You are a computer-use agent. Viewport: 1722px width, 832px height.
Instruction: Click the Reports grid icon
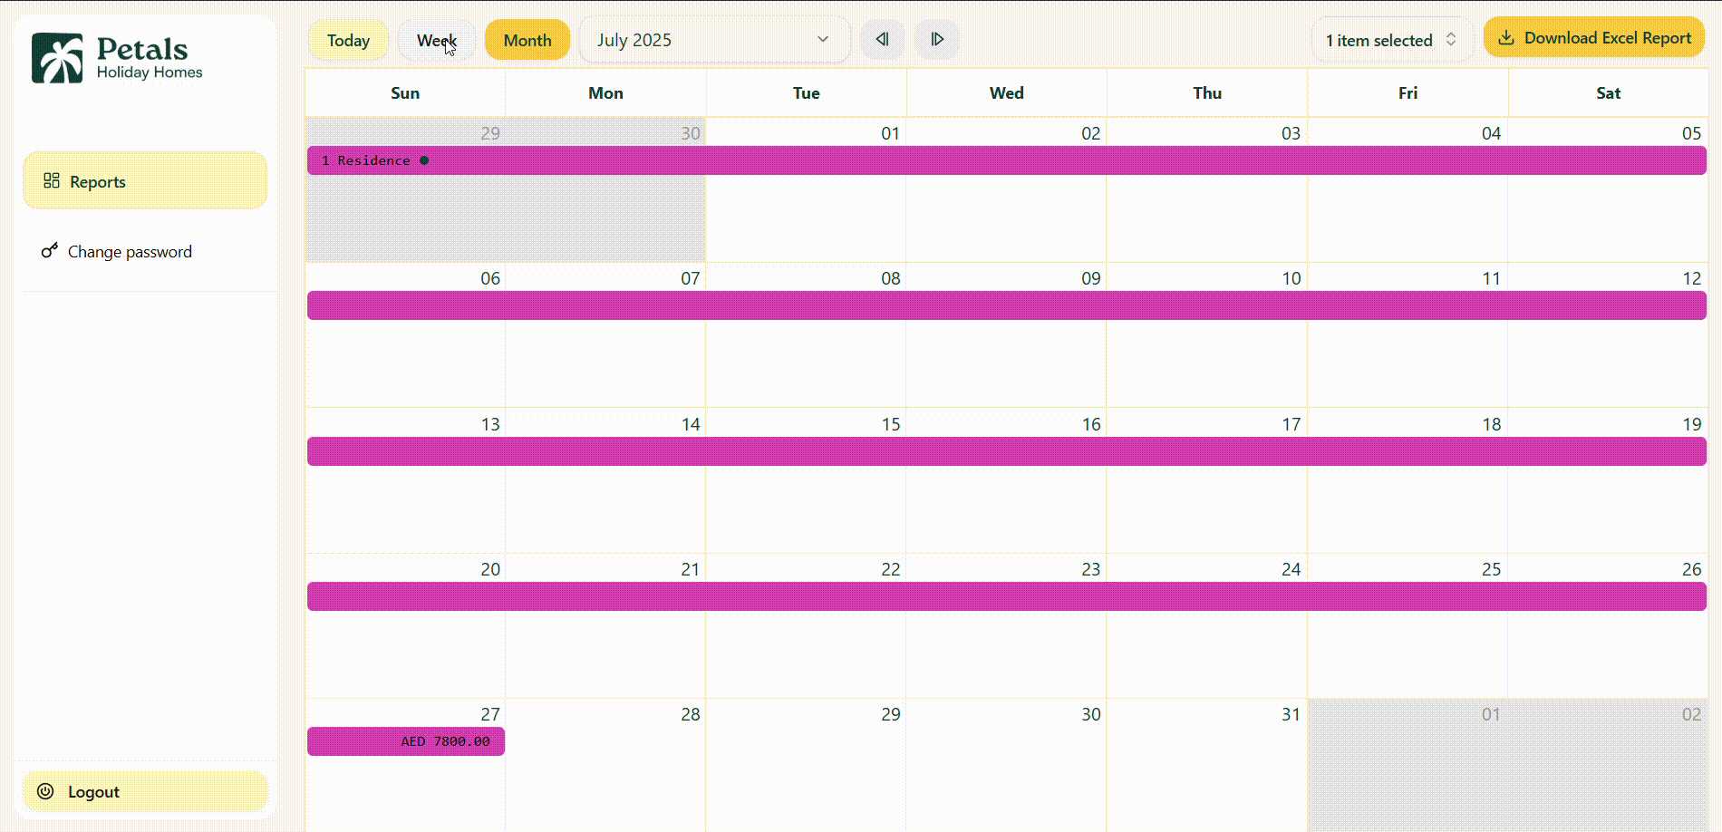(52, 181)
